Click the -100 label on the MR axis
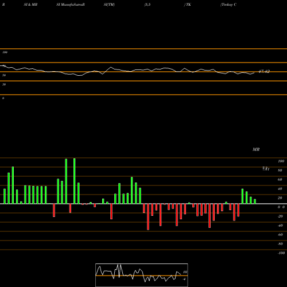 [x=281, y=253]
